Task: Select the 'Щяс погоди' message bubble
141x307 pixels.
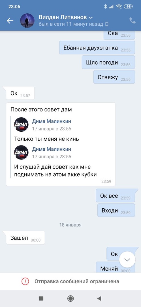Action: click(108, 62)
